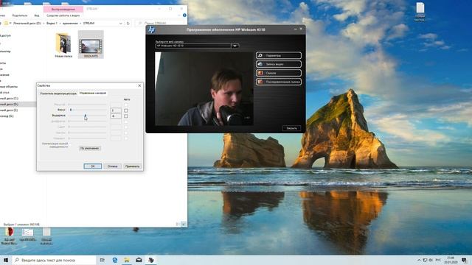
Task: Open Средства работы с видео tab
Action: pos(63,15)
